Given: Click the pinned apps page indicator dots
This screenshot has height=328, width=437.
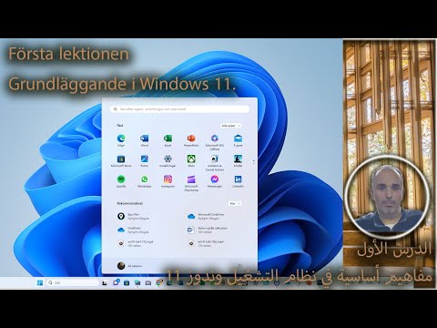Looking at the screenshot, I should click(254, 162).
